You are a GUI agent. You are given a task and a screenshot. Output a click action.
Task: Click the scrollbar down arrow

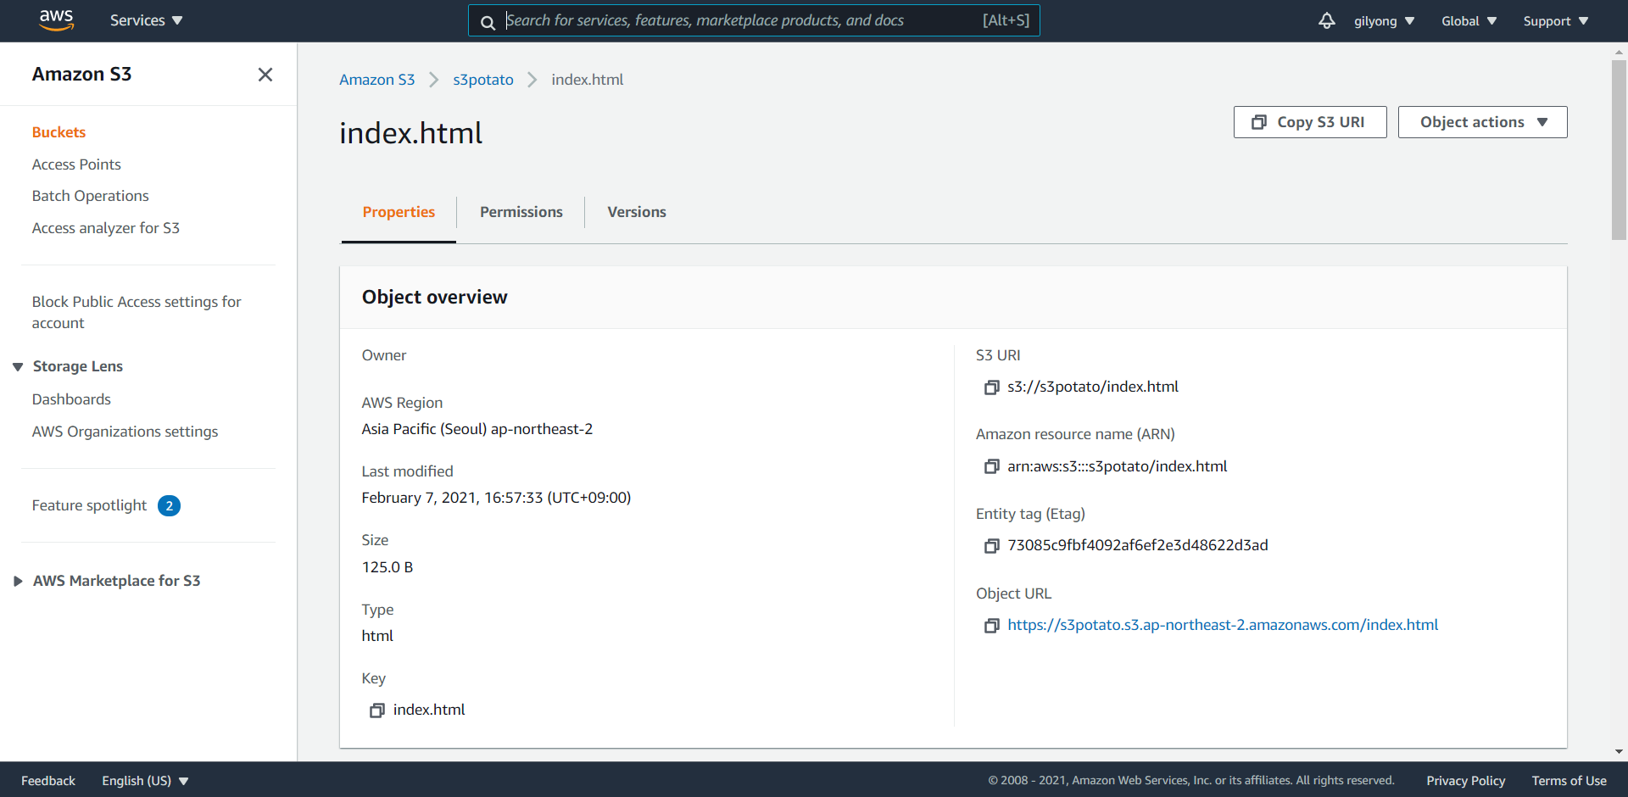tap(1619, 752)
